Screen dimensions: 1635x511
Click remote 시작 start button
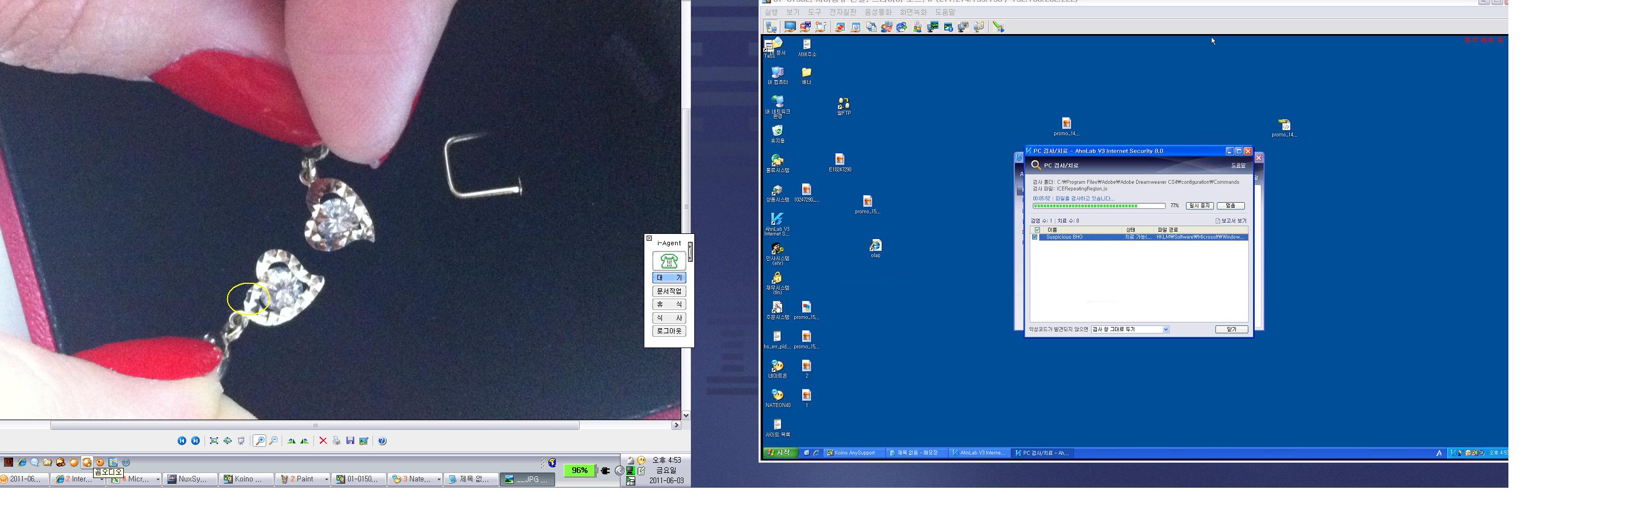click(781, 453)
